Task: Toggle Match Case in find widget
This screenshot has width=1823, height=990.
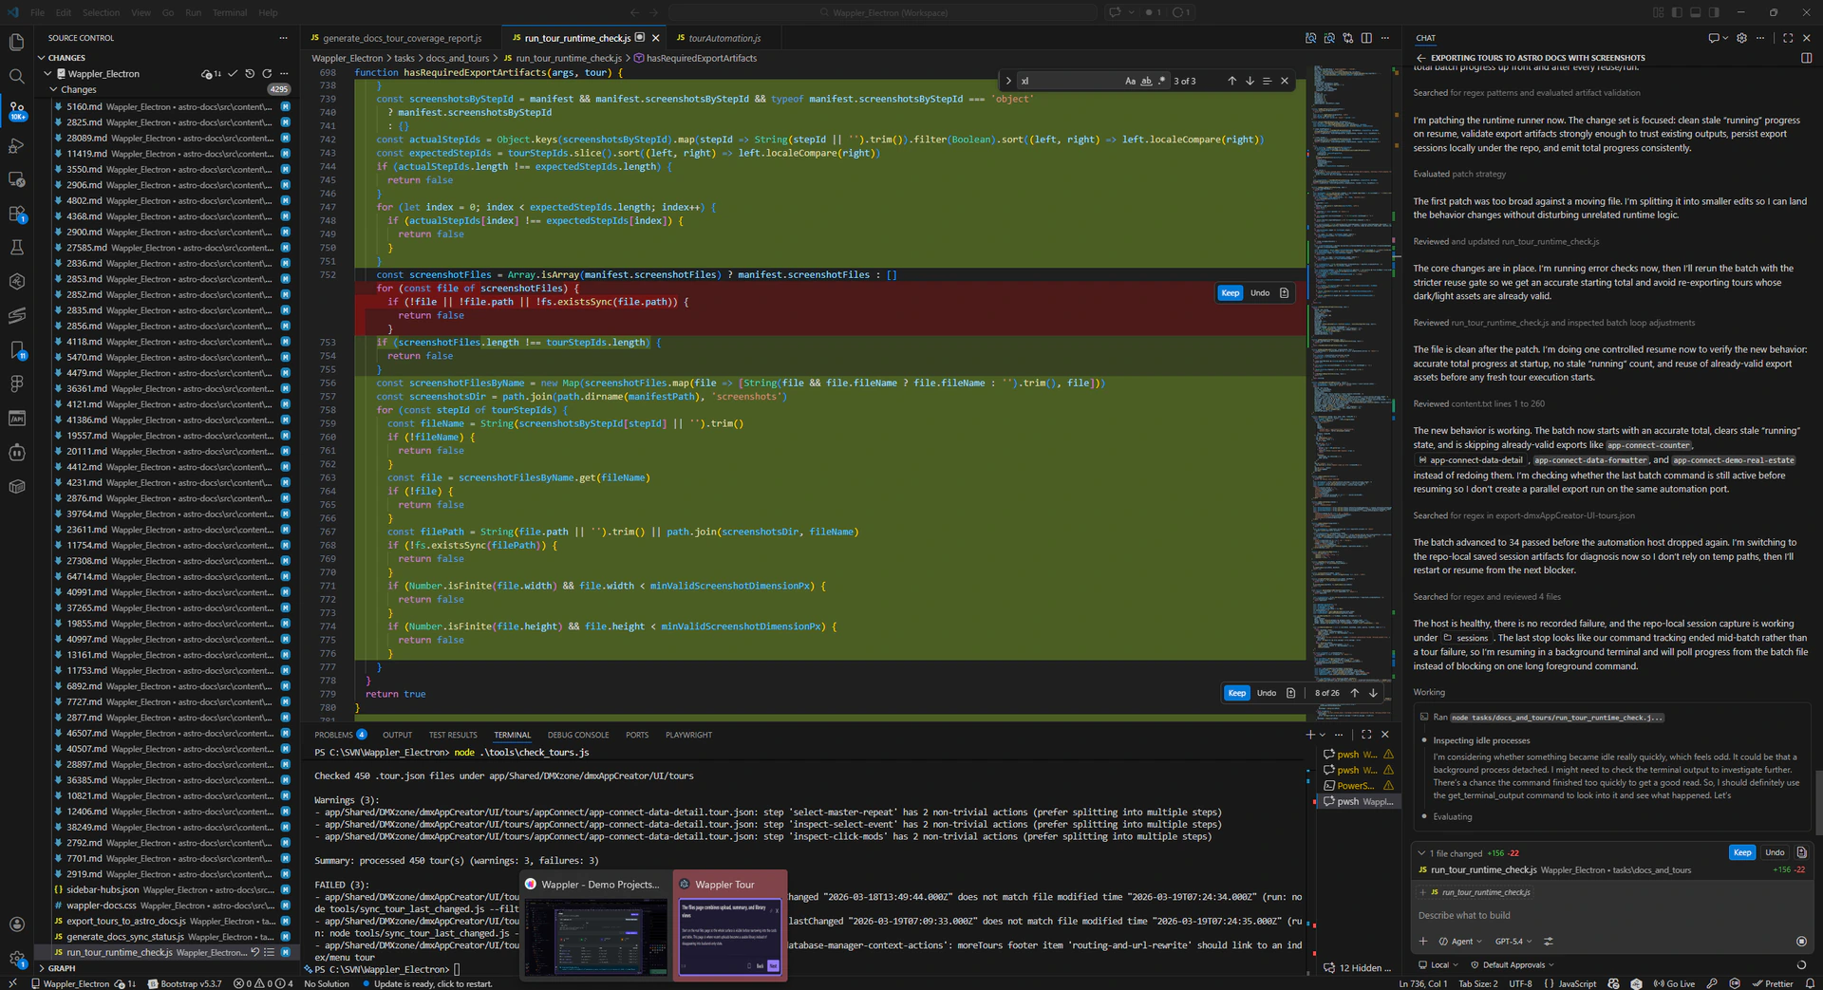Action: pos(1130,82)
